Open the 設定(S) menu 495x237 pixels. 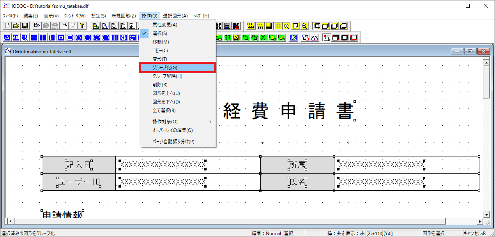click(x=99, y=16)
